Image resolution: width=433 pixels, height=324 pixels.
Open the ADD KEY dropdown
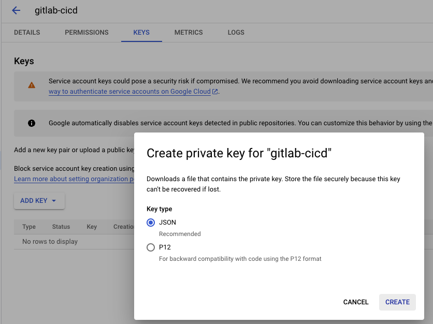[39, 201]
